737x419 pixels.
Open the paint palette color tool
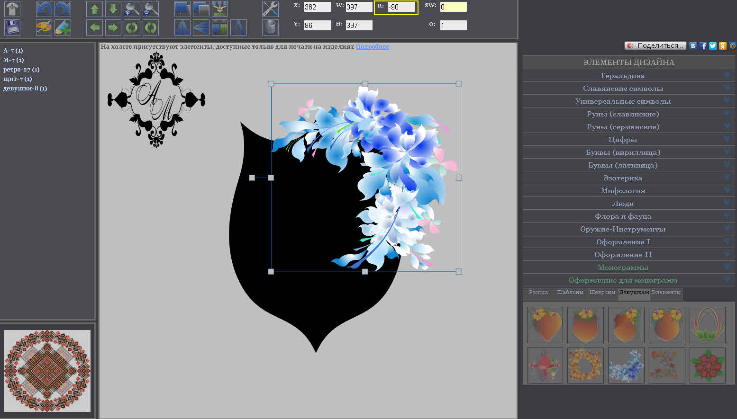tap(44, 27)
